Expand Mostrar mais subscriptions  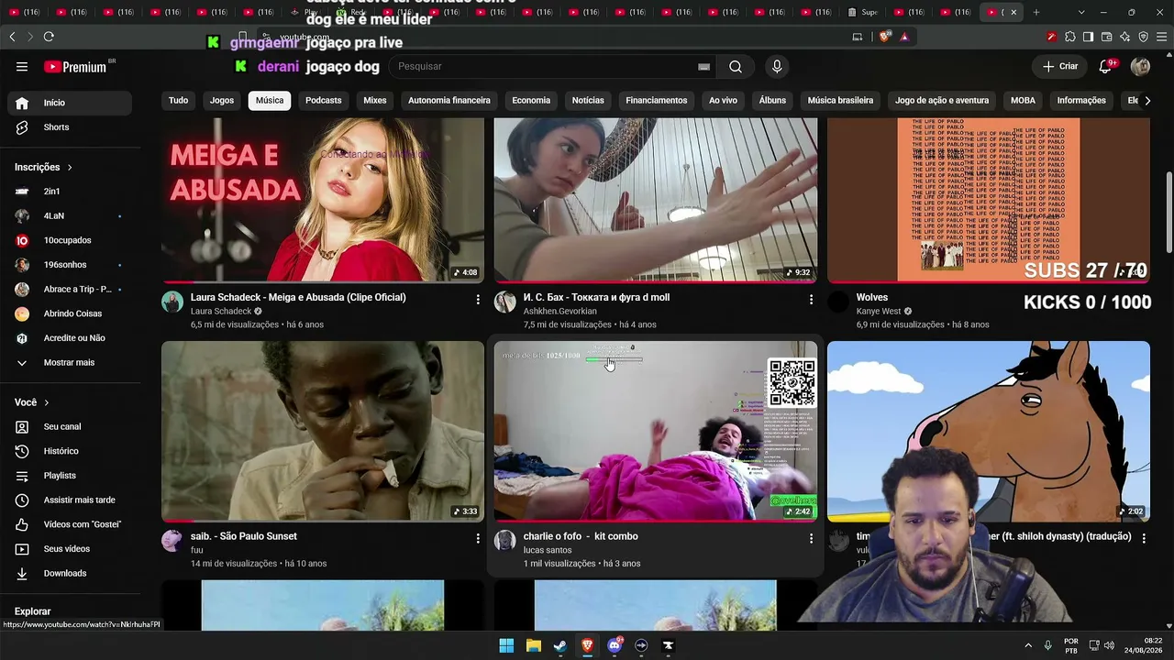pyautogui.click(x=70, y=362)
